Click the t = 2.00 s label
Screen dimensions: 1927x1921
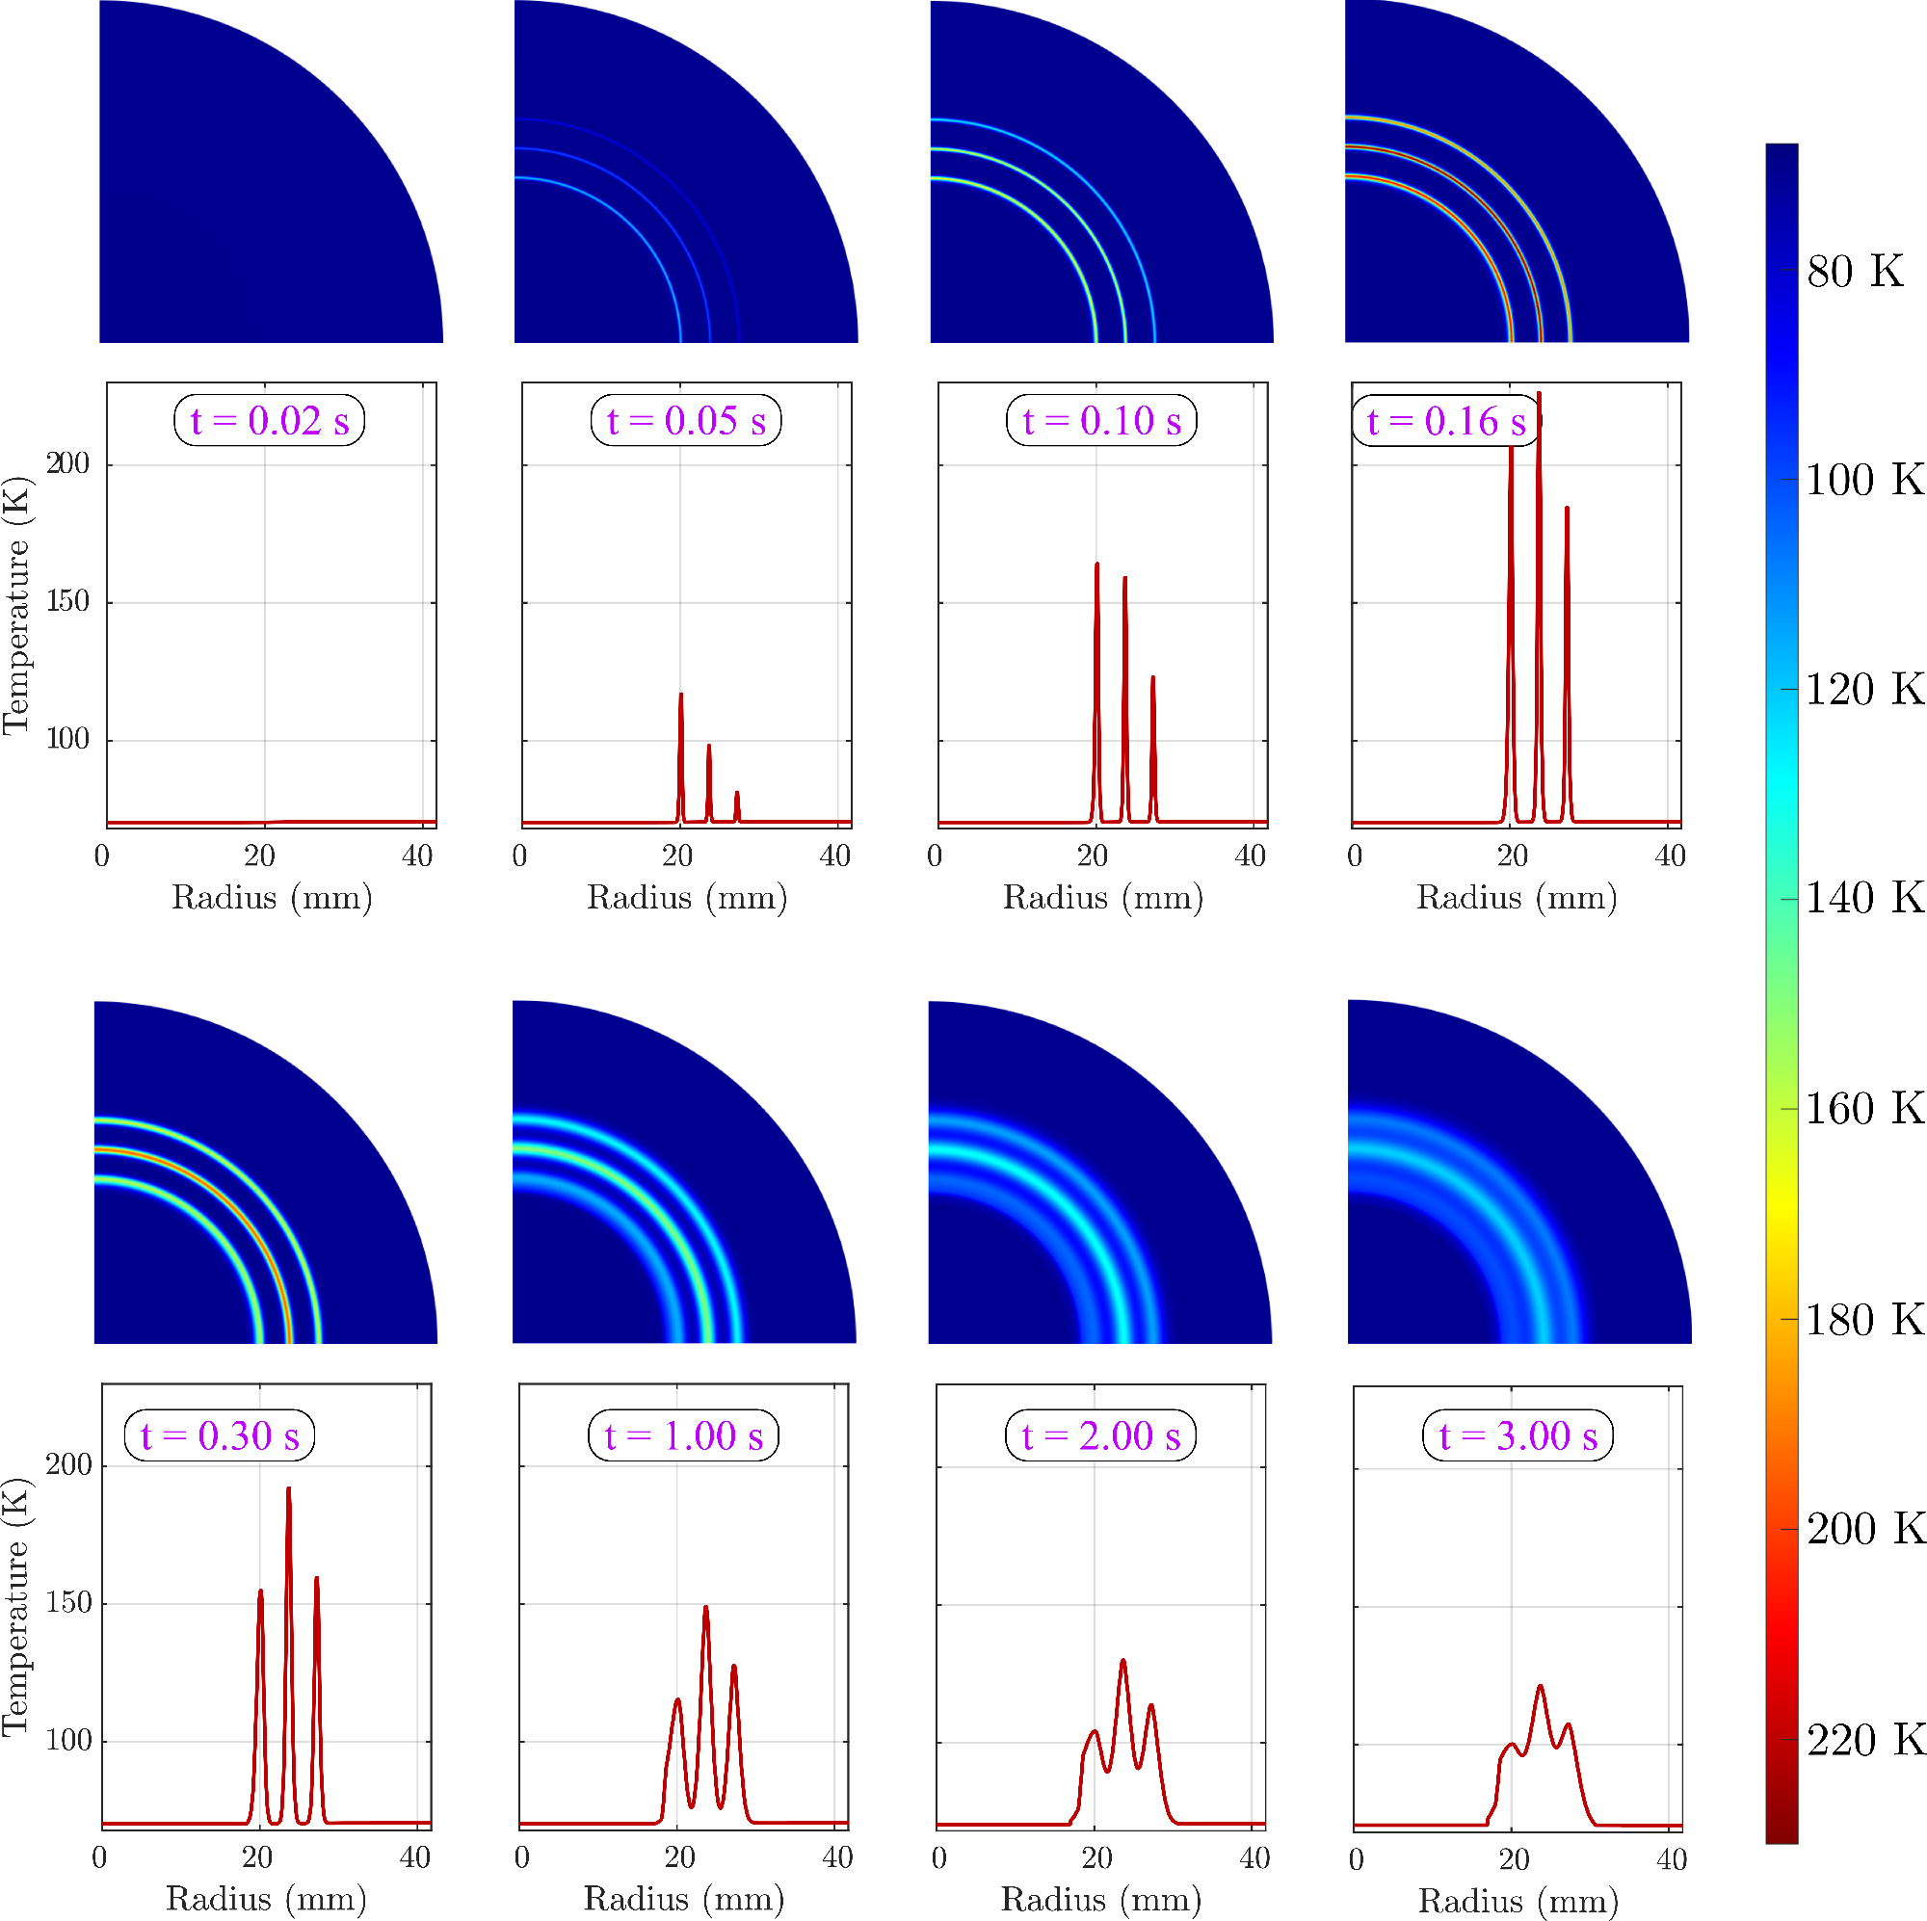point(1101,1435)
